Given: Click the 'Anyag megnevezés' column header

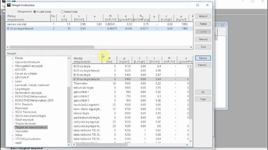Looking at the screenshot, I should [x=87, y=60].
